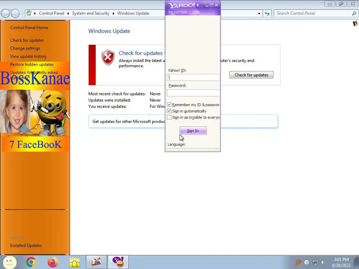Close the Yahoo Messenger window
Viewport: 359px width, 269px height.
coord(216,5)
